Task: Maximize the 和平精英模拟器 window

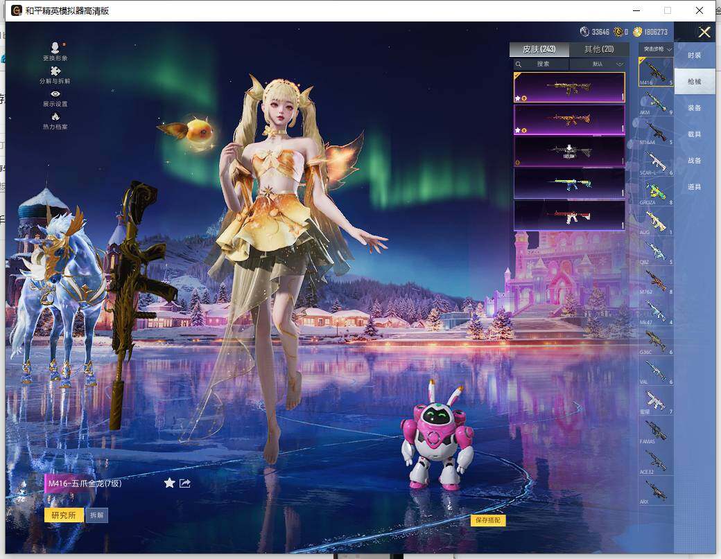Action: tap(668, 10)
